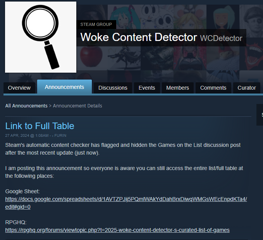The width and height of the screenshot is (263, 240).
Task: Click the Link to Full Table title
Action: point(40,126)
